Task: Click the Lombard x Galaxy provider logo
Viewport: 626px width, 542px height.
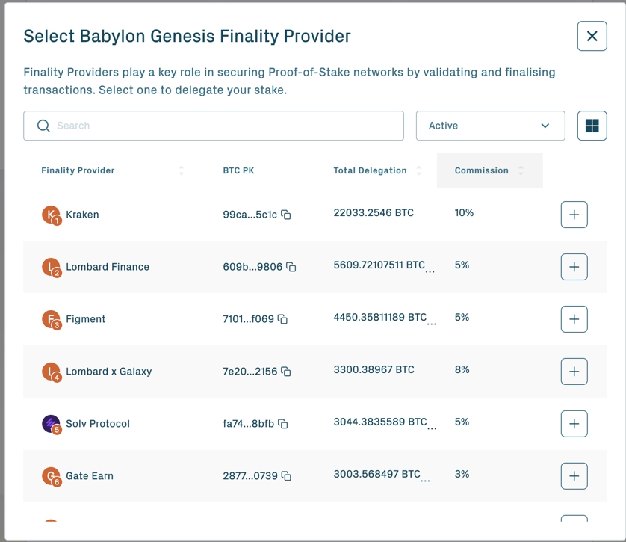Action: click(51, 371)
